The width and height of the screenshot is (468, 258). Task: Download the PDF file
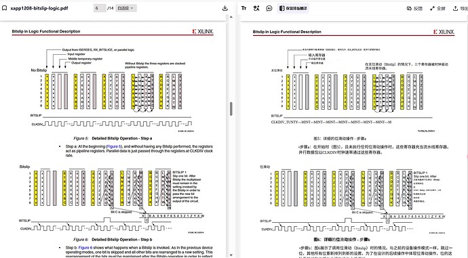(225, 8)
